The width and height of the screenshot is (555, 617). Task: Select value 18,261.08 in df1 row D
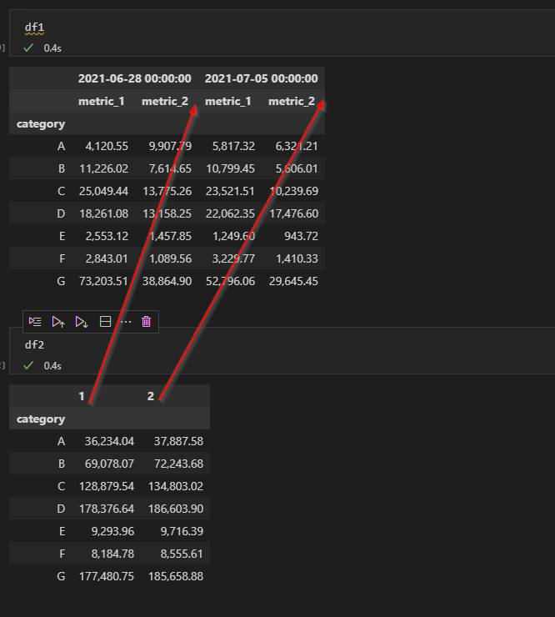(x=104, y=213)
